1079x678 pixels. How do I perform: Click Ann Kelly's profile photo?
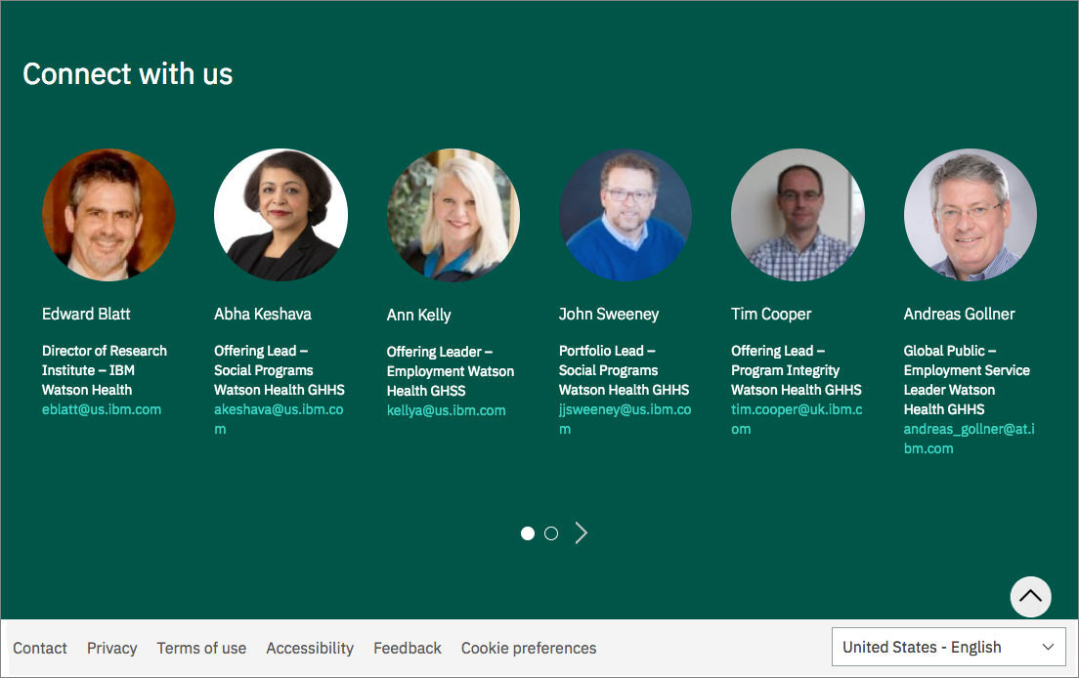(x=453, y=215)
